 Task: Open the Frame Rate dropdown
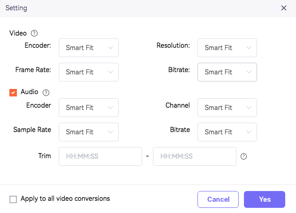coord(88,72)
